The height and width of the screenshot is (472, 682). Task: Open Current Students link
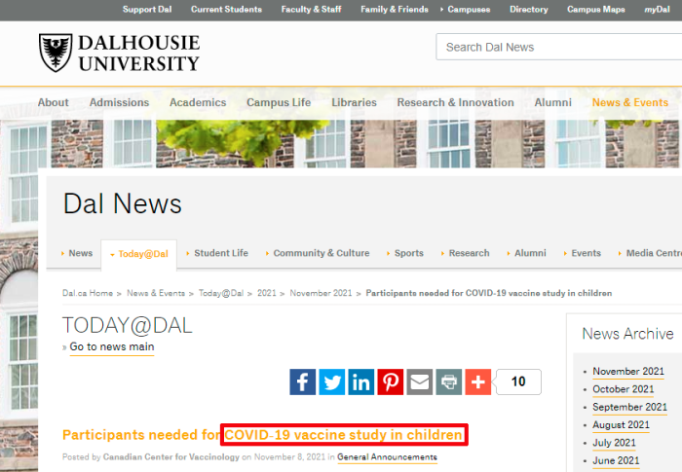pos(226,9)
